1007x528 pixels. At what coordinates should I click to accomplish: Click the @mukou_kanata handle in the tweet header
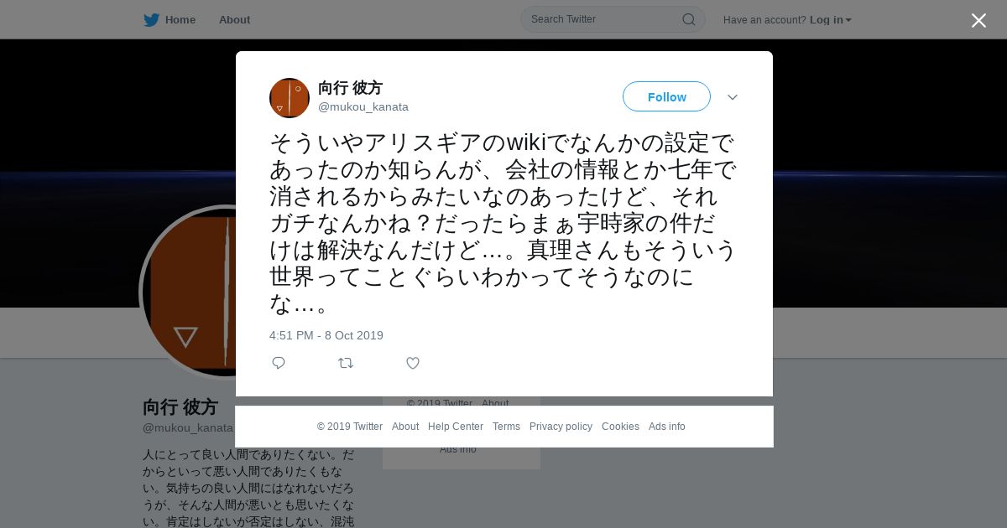363,106
